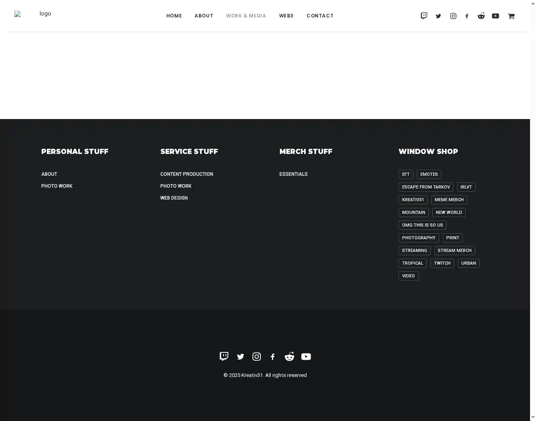The height and width of the screenshot is (421, 536).
Task: Select the Escape From Tarkov tag
Action: 426,187
